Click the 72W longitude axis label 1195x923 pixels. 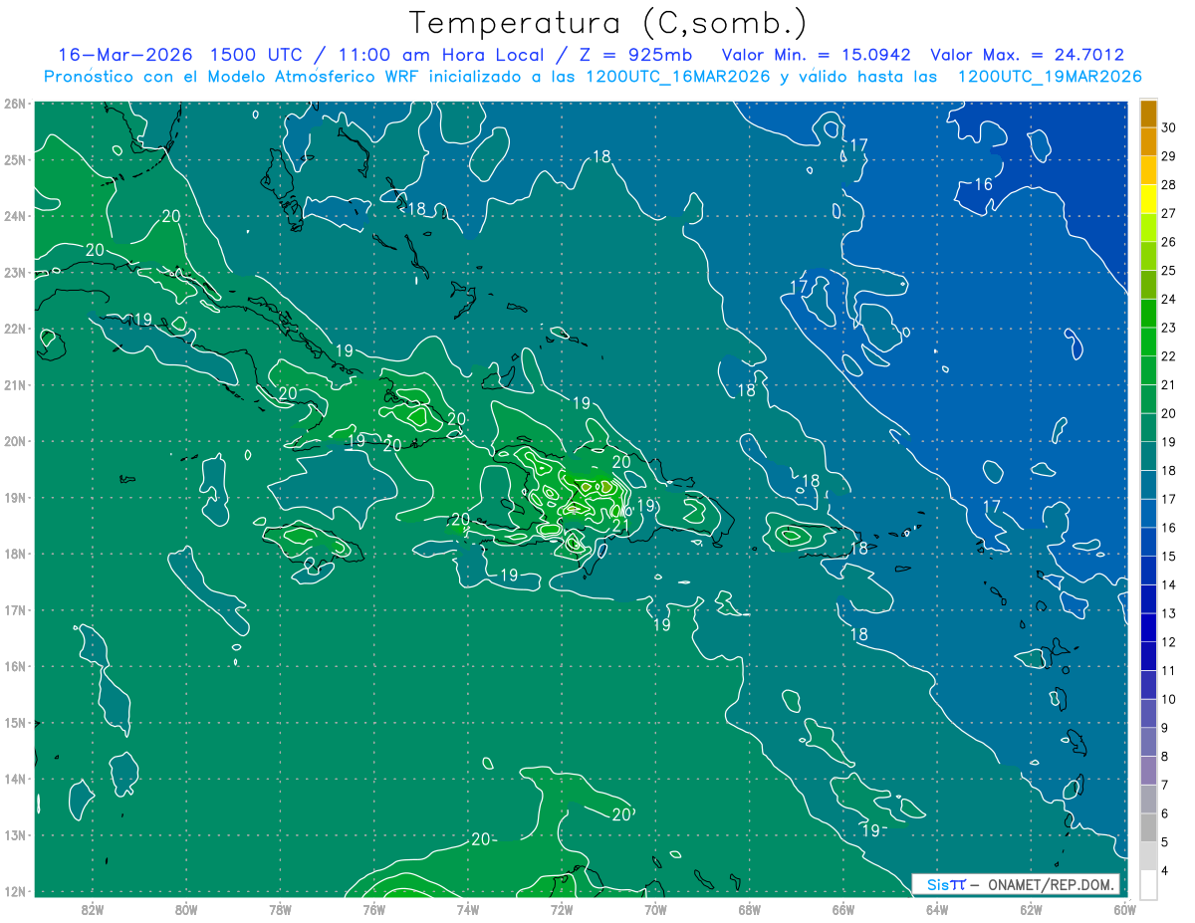pyautogui.click(x=562, y=908)
